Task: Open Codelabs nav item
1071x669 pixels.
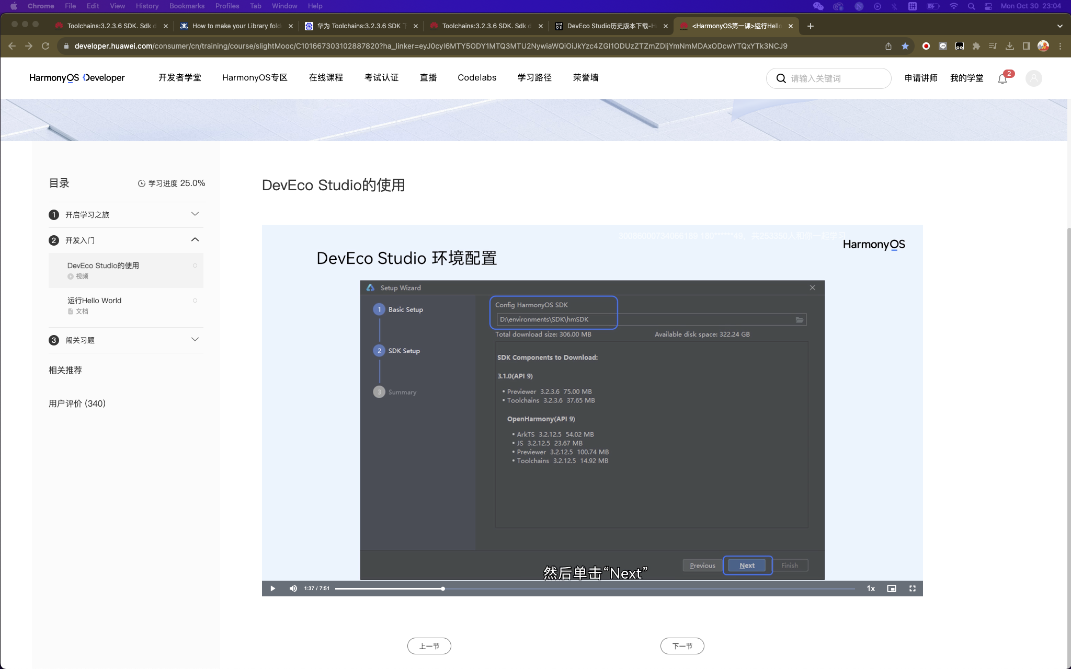Action: (477, 78)
